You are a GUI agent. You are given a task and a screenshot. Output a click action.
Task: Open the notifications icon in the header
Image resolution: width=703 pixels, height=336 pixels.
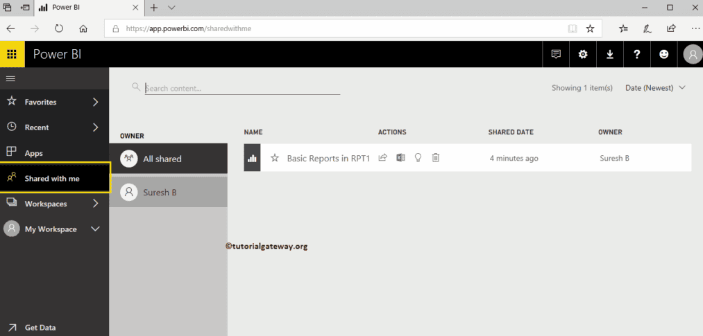point(556,54)
